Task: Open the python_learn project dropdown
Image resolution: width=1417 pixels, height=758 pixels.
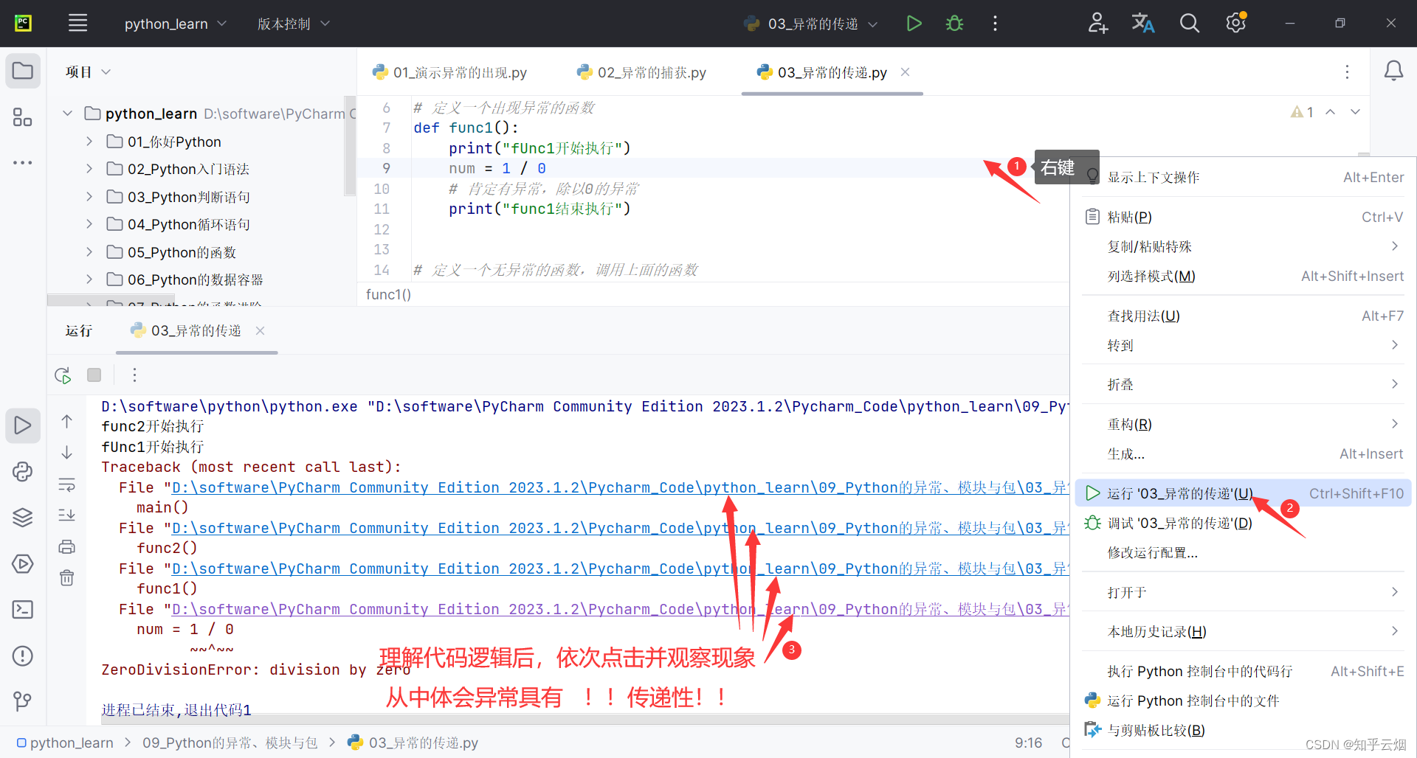Action: coord(175,24)
